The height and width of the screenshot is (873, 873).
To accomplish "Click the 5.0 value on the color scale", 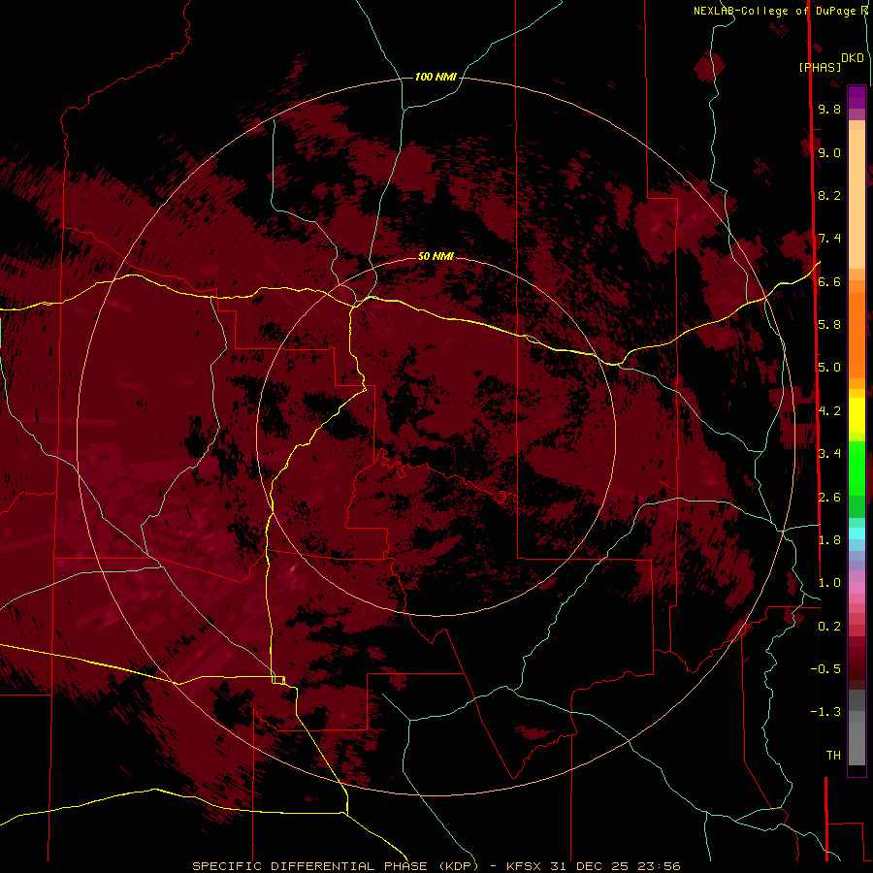I will click(829, 368).
